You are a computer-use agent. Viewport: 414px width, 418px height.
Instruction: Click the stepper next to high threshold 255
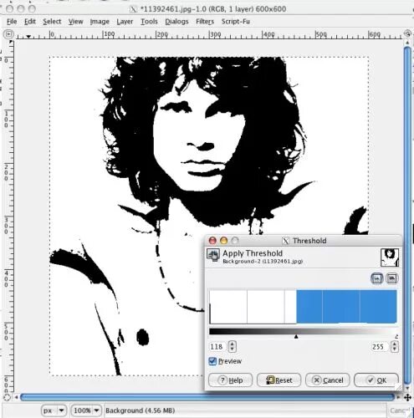394,347
